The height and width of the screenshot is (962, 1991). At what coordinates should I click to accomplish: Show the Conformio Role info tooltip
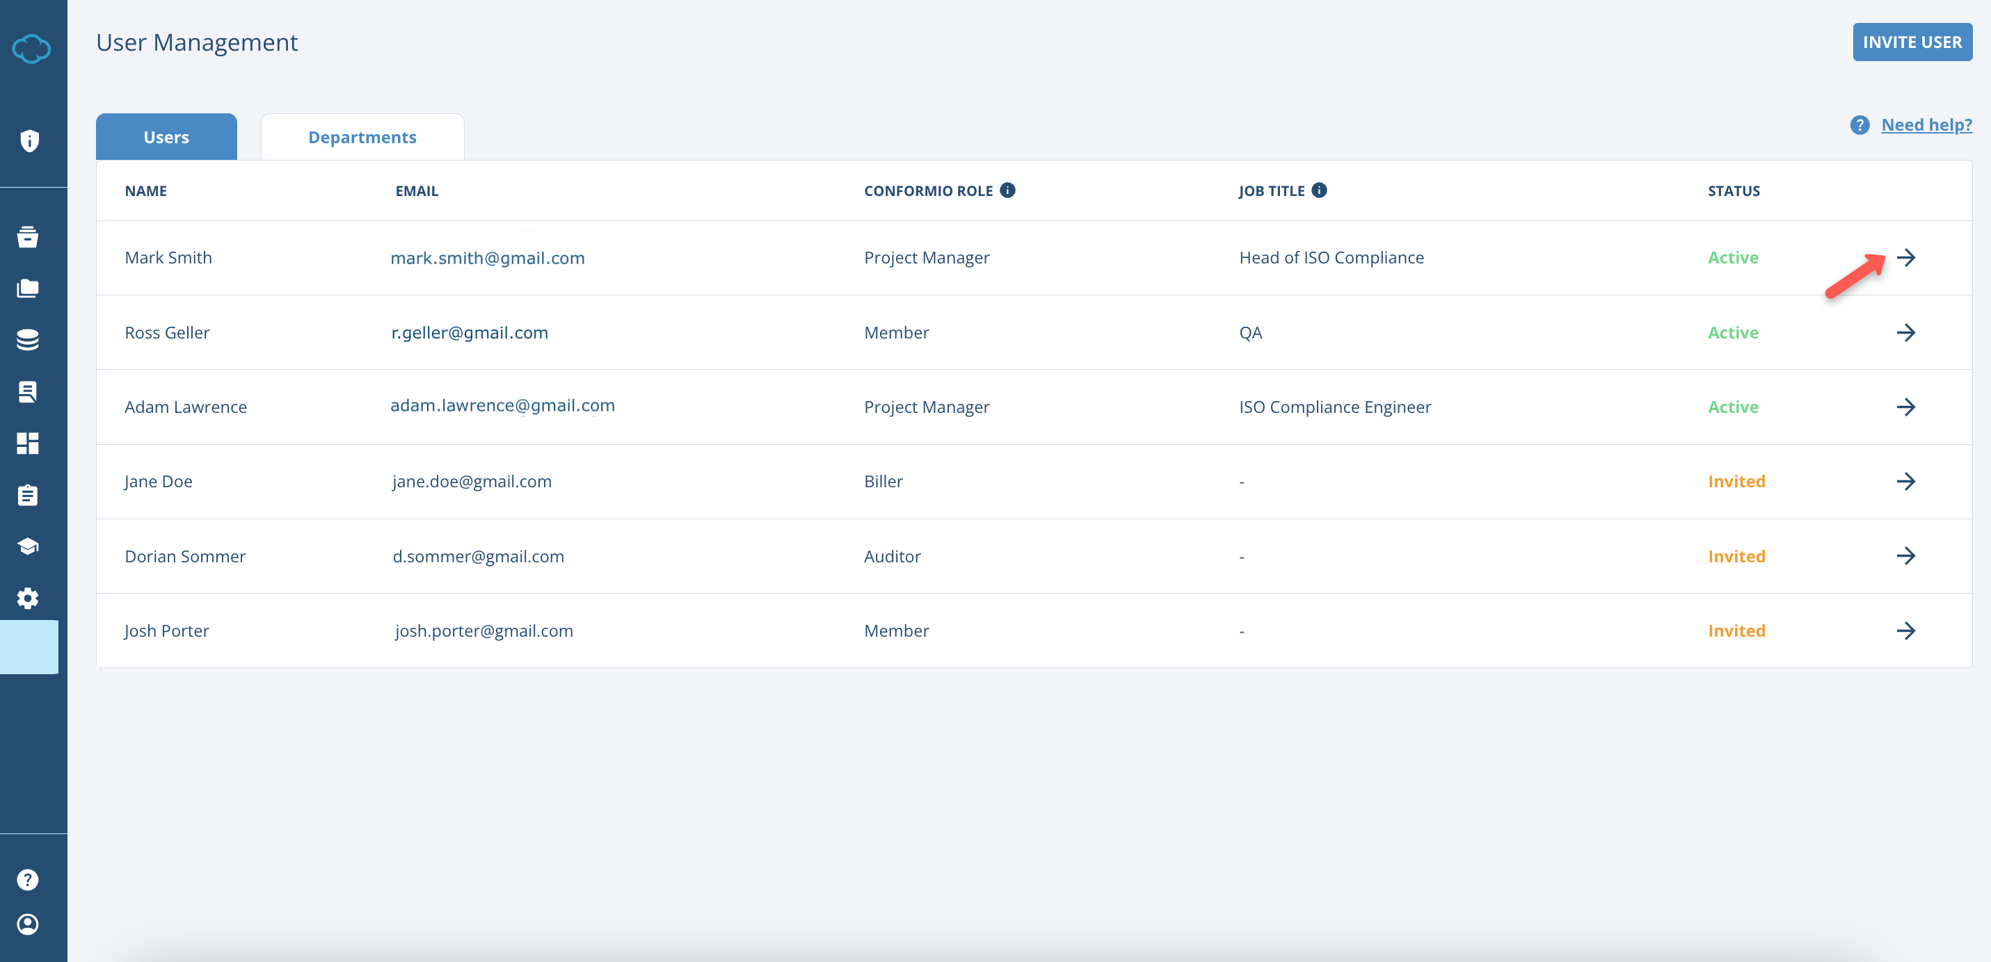click(x=1007, y=190)
